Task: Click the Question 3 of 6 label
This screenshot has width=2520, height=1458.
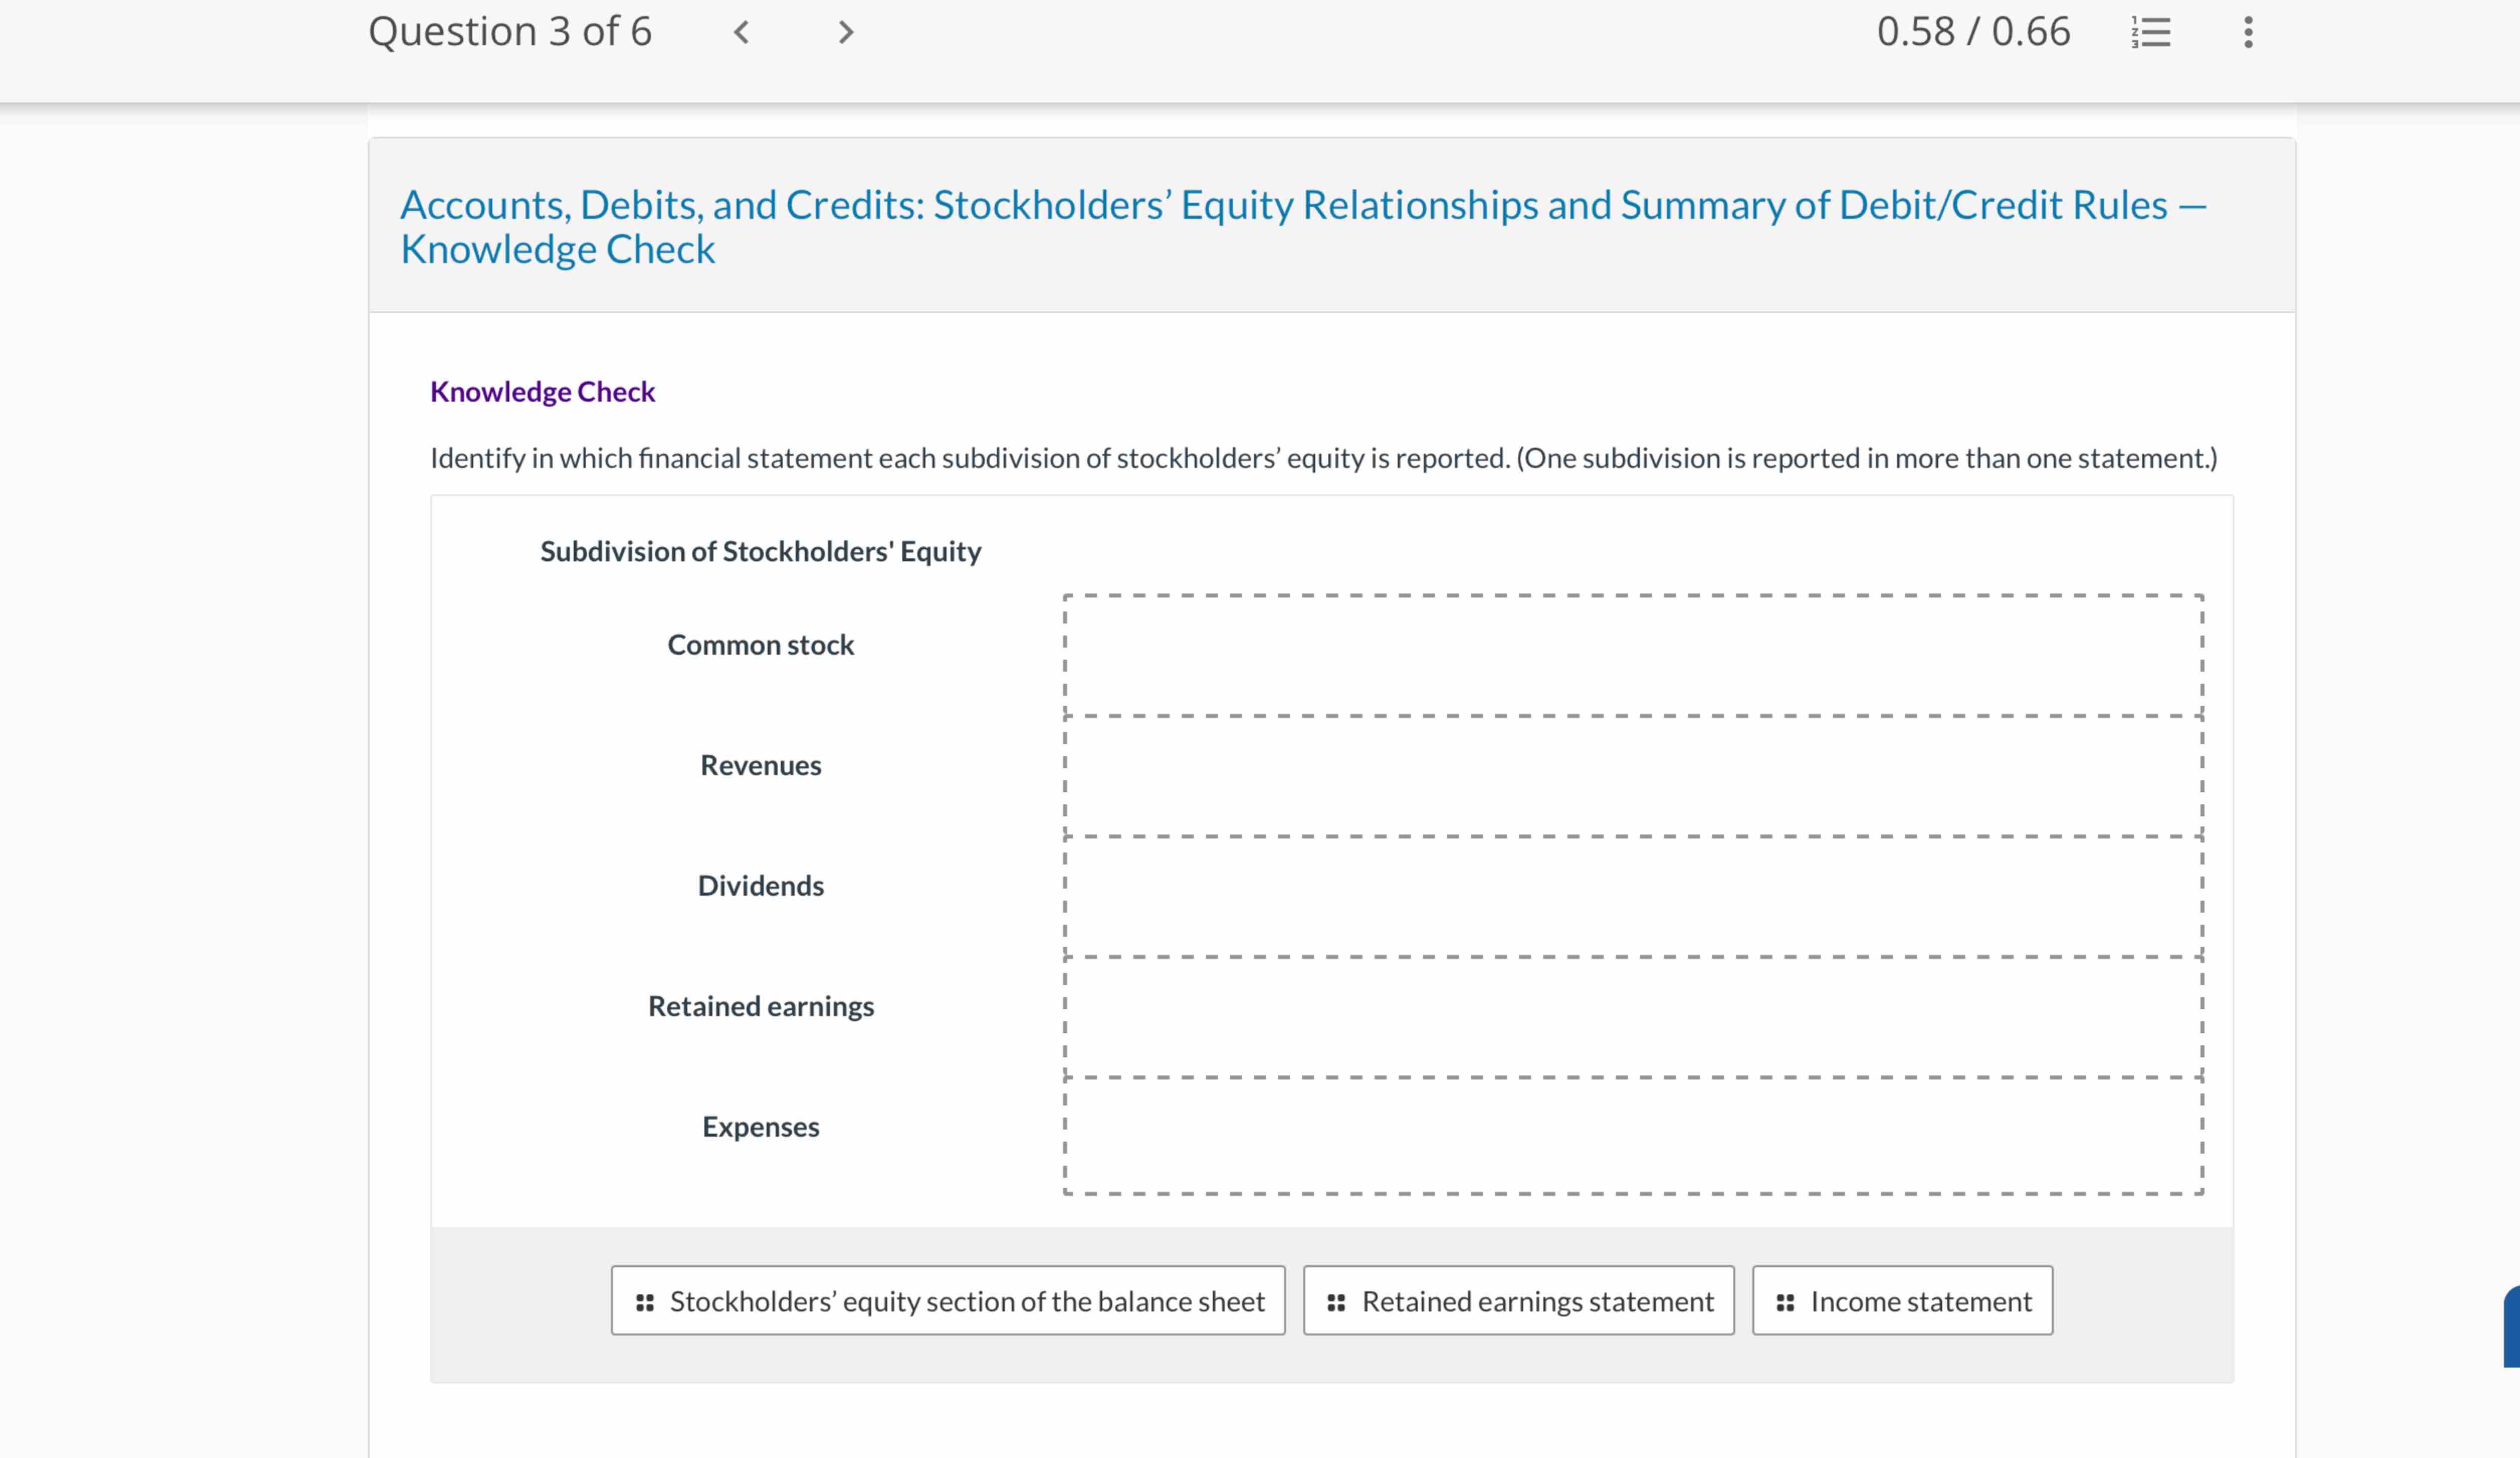Action: [x=510, y=32]
